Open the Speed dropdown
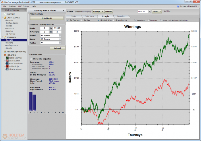The height and width of the screenshot is (141, 201). [60, 35]
